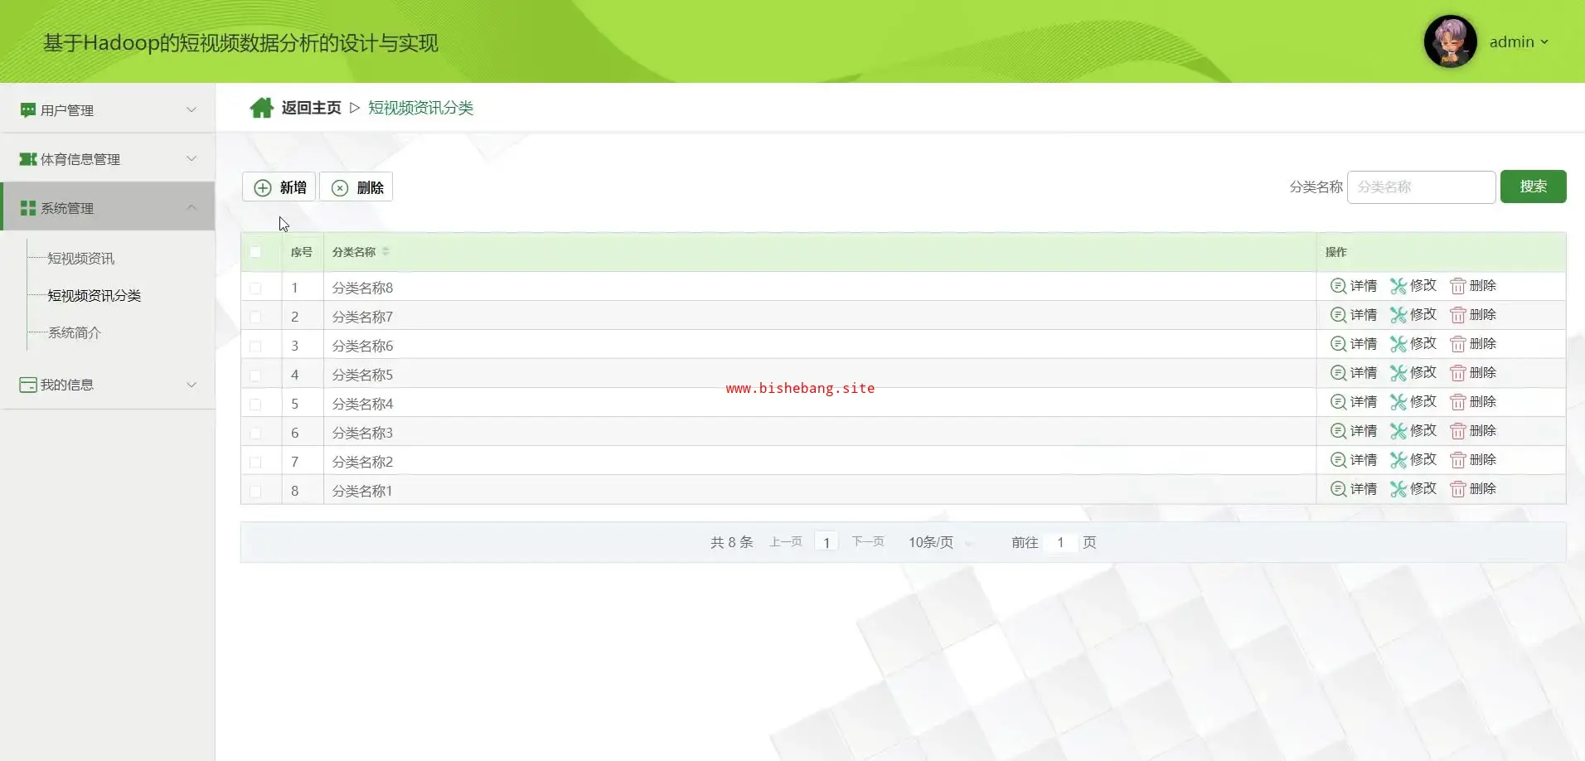Edit 分类名称6 with 修改
Viewport: 1585px width, 761px height.
(x=1413, y=344)
